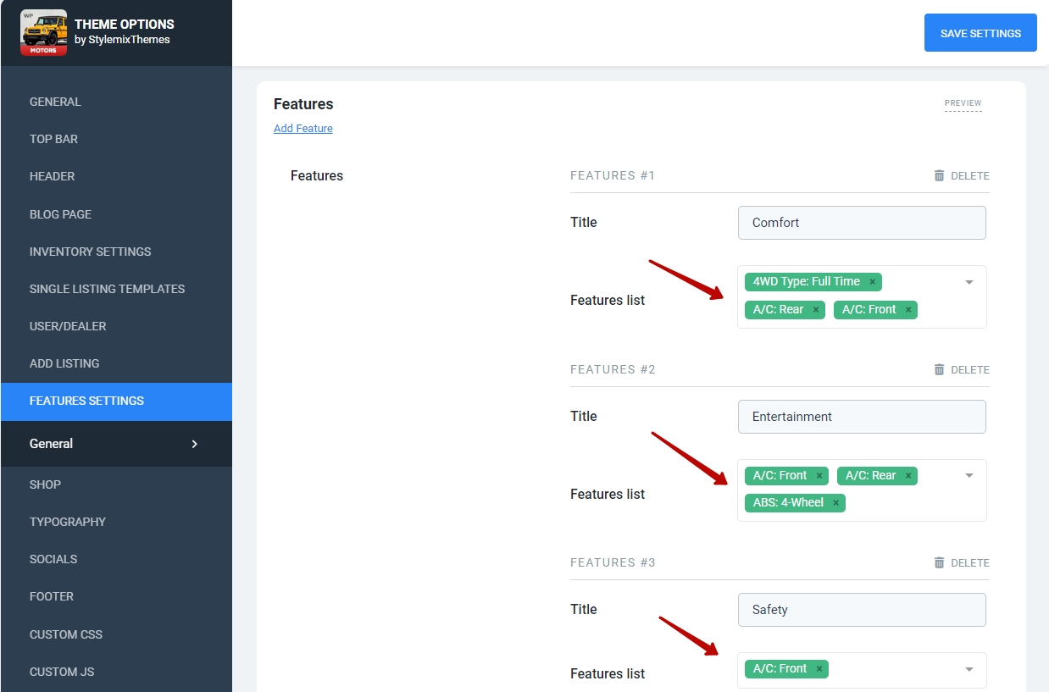Open Safety features list dropdown arrow
This screenshot has height=692, width=1049.
pos(969,669)
